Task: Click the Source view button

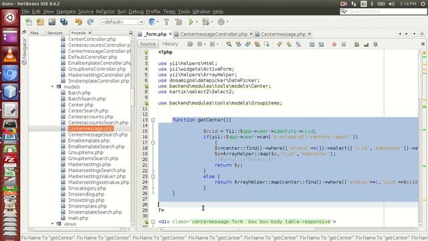Action: pyautogui.click(x=148, y=44)
